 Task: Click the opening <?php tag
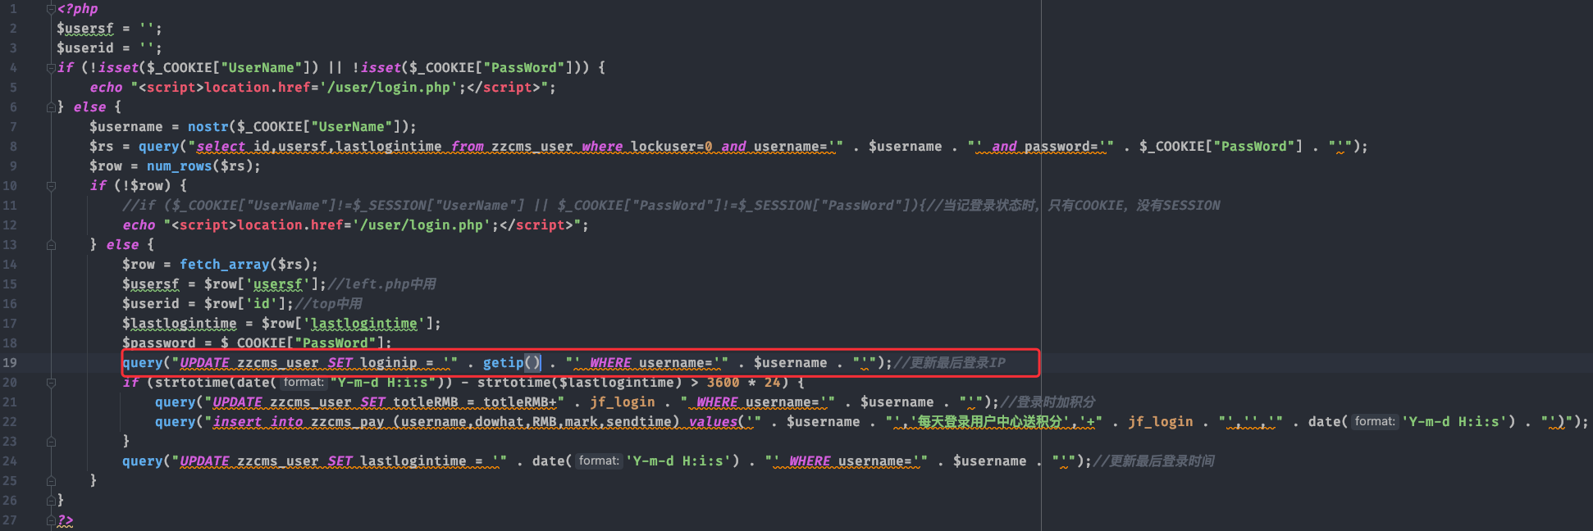tap(77, 9)
